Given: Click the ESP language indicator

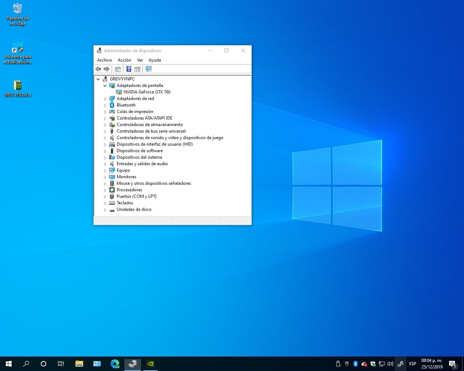Looking at the screenshot, I should tap(413, 364).
